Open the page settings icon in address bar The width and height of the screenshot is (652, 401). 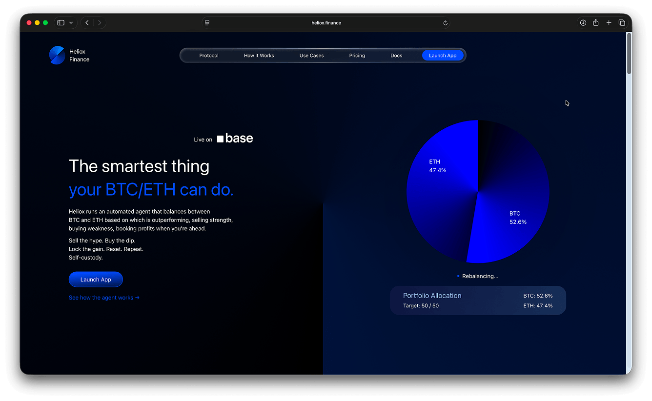[207, 23]
